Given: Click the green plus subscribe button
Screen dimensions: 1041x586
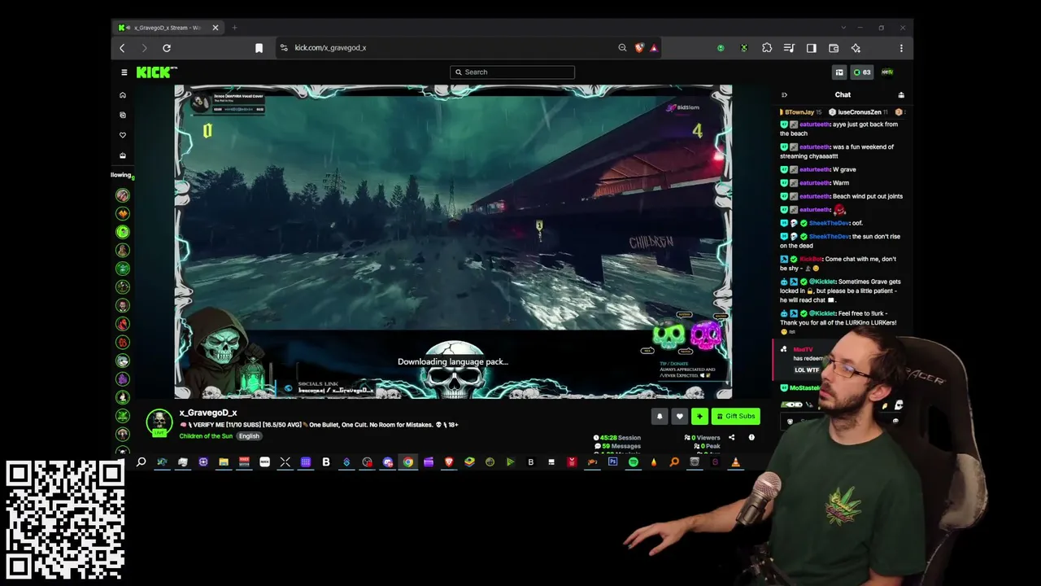Looking at the screenshot, I should [699, 417].
